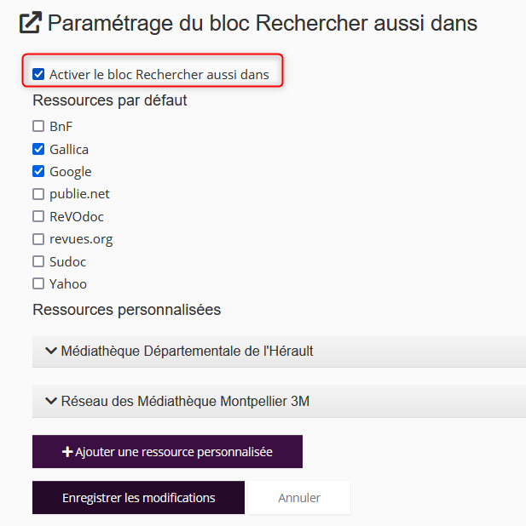
Task: Click the Annuler button
Action: (299, 498)
